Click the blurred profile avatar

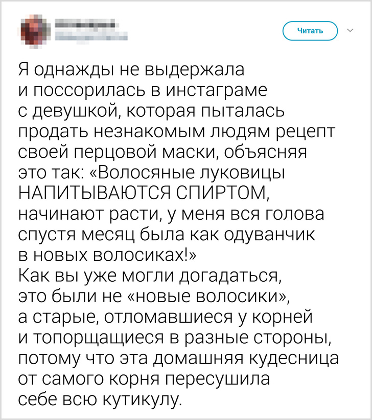35,30
